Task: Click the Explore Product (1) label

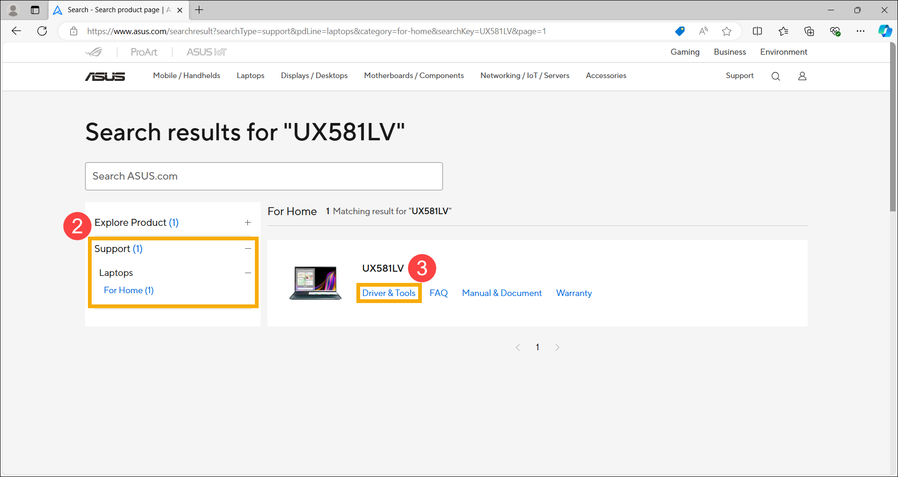Action: click(x=137, y=223)
